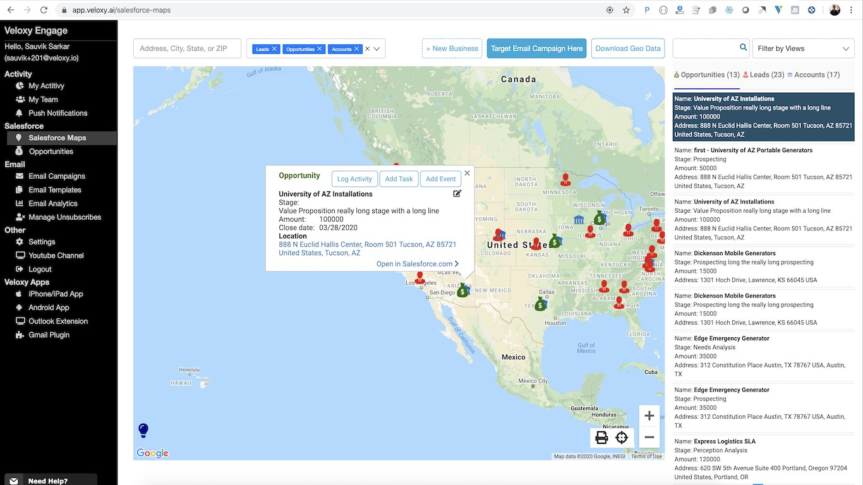Image resolution: width=863 pixels, height=485 pixels.
Task: Open the Youtube Channel link
Action: tap(56, 256)
